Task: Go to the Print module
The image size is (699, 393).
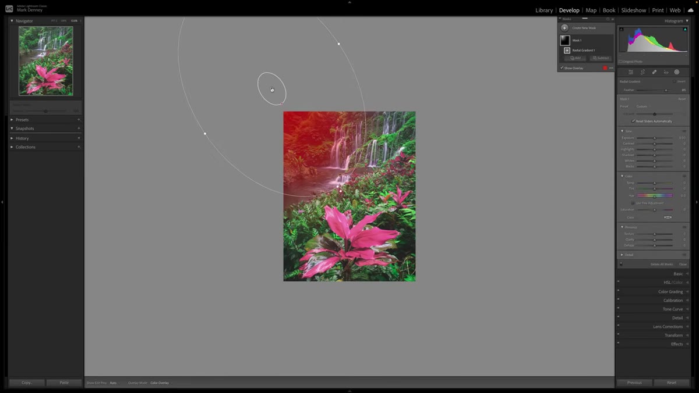Action: (x=658, y=10)
